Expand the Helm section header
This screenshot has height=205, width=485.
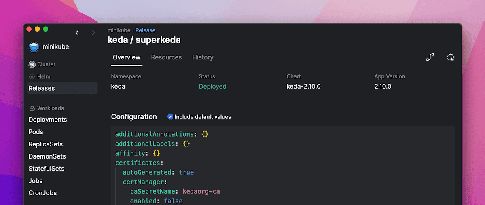(44, 76)
